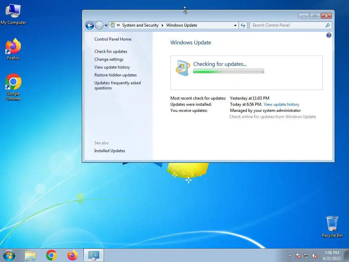The height and width of the screenshot is (262, 349).
Task: Open network tray icon
Action: (x=306, y=256)
